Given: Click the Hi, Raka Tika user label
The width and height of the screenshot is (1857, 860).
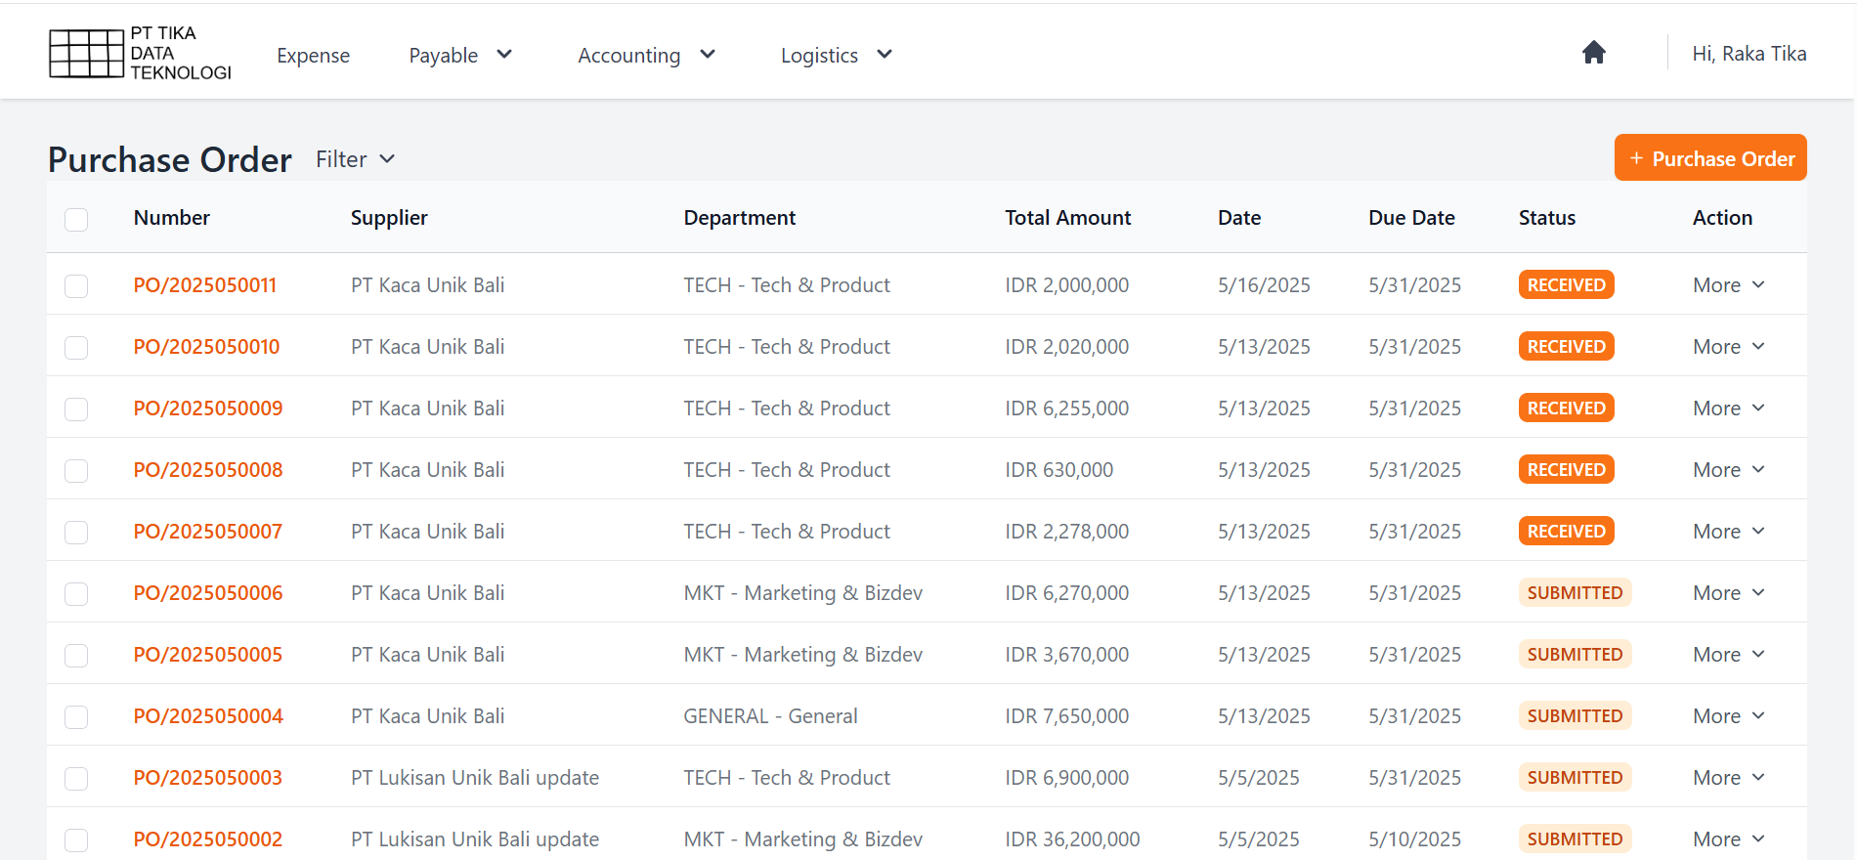Looking at the screenshot, I should pyautogui.click(x=1749, y=54).
